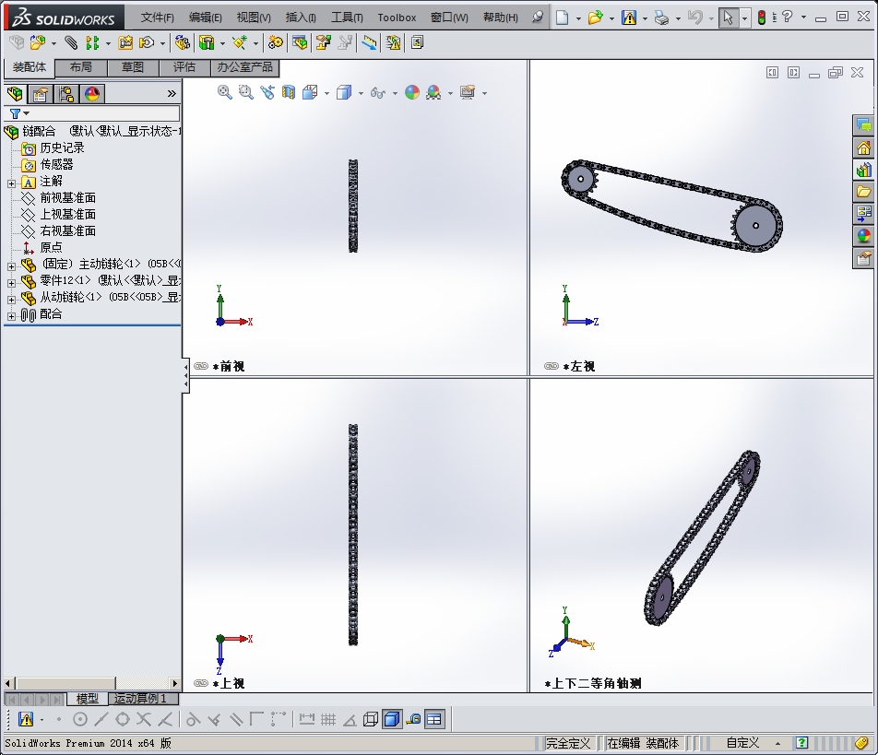
Task: Click the Apply Scene icon
Action: [x=433, y=92]
